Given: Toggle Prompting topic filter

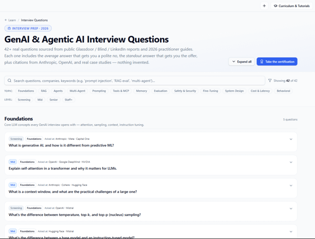Looking at the screenshot, I should (99, 91).
